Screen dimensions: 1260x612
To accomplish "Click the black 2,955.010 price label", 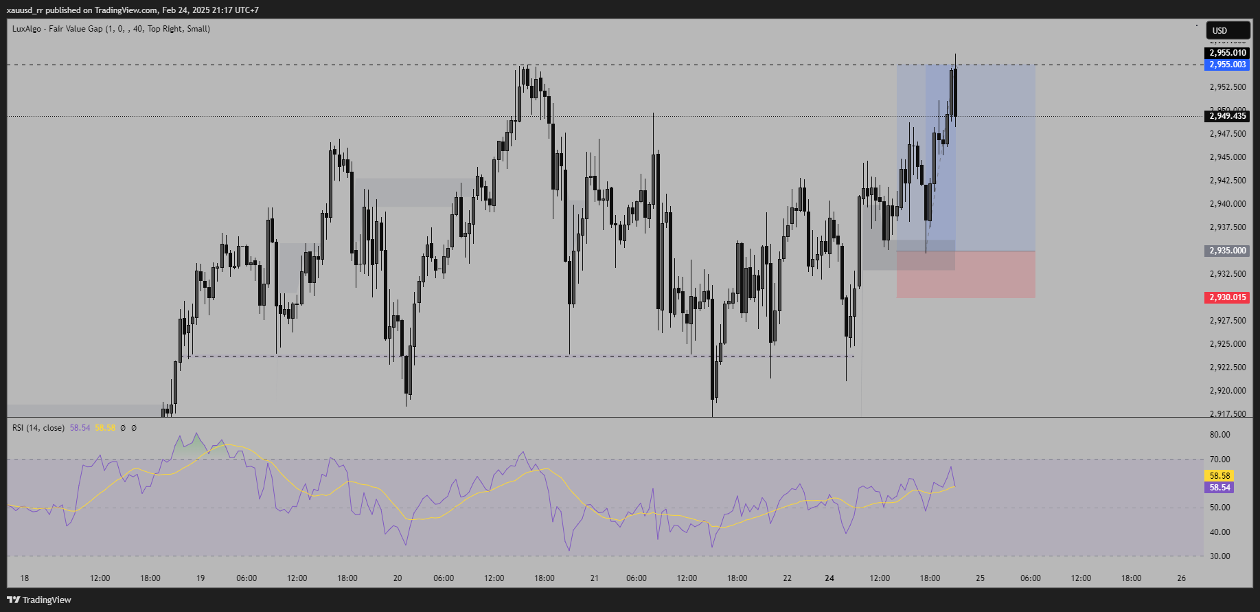I will click(1227, 53).
